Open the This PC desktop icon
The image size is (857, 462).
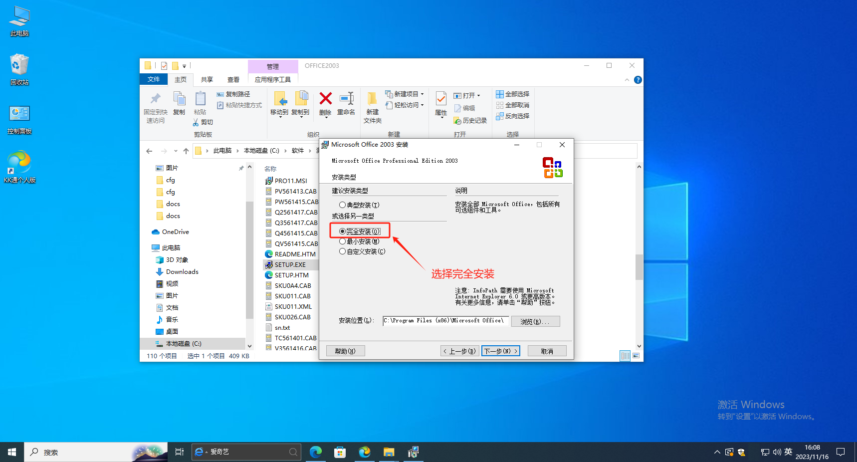click(x=19, y=21)
